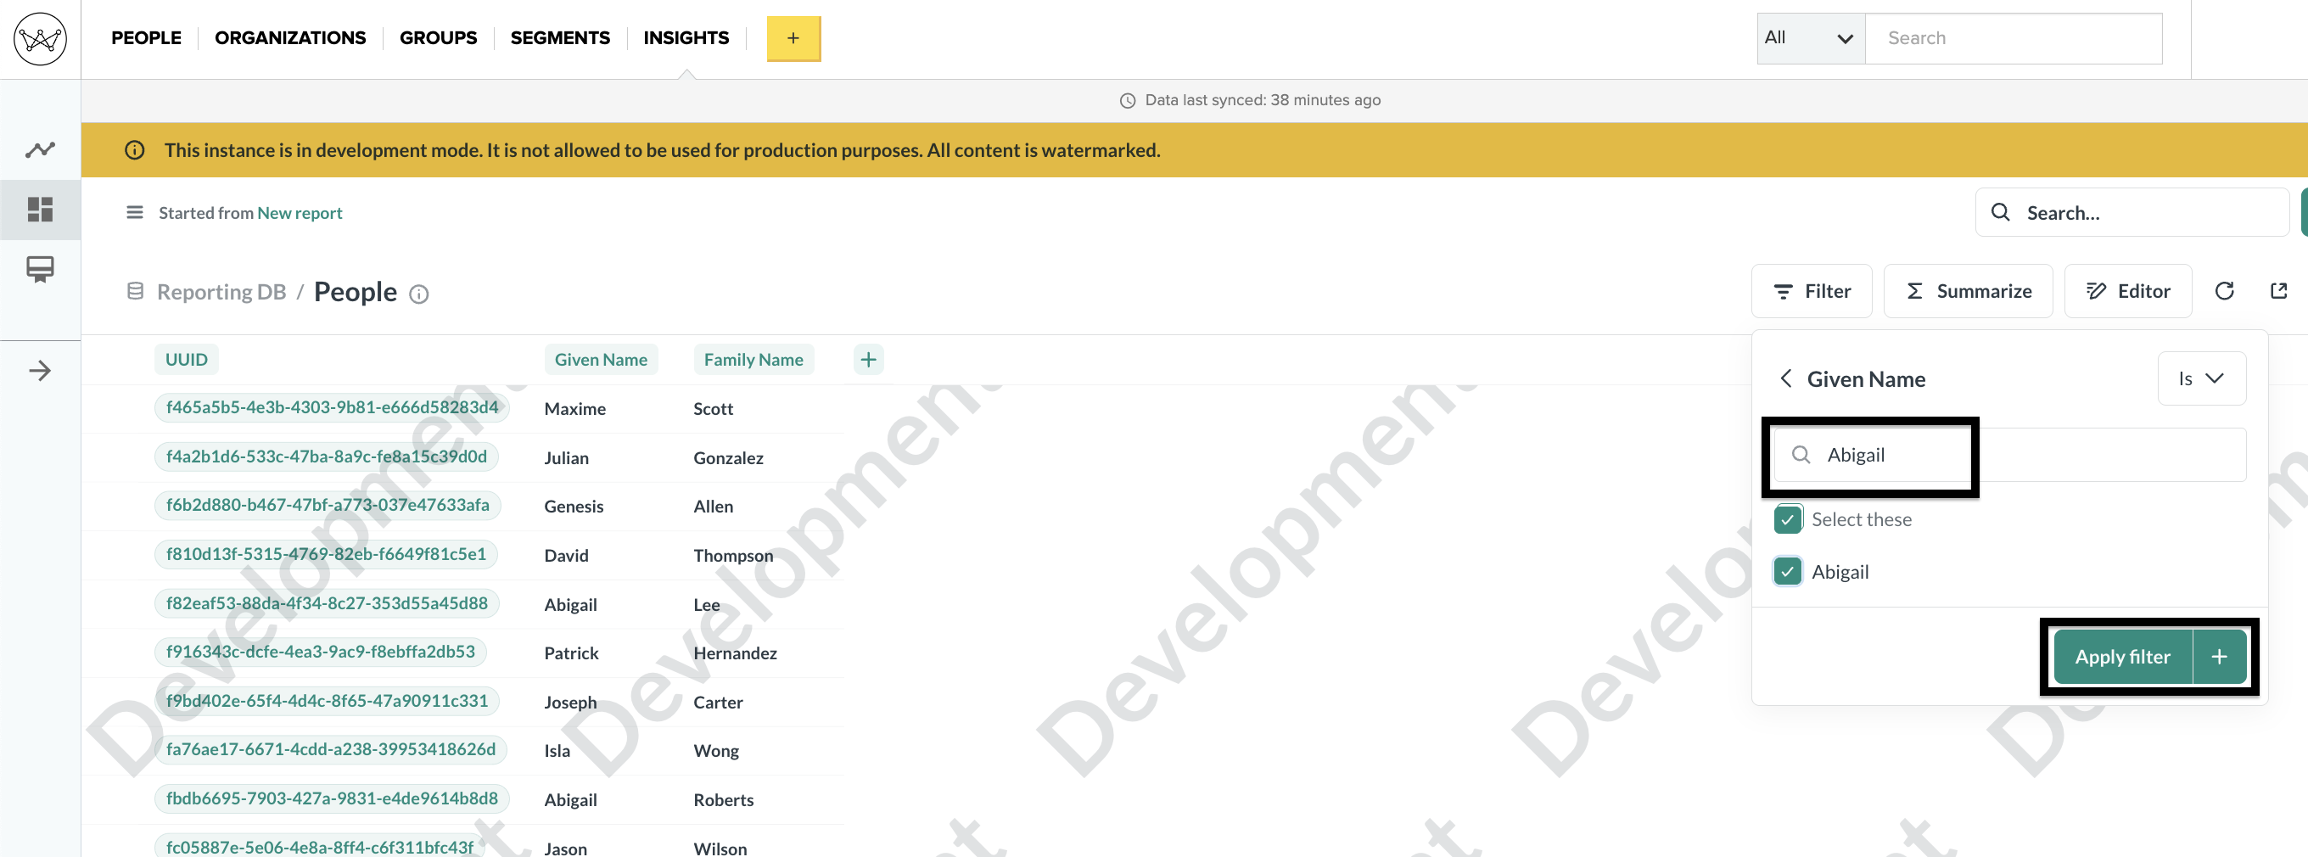Open the hamburger menu beside Started from
2308x857 pixels.
[x=134, y=212]
